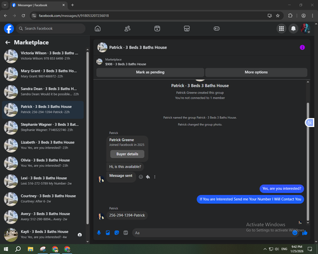The height and width of the screenshot is (254, 318).
Task: Open the account profile avatar menu
Action: 305,29
